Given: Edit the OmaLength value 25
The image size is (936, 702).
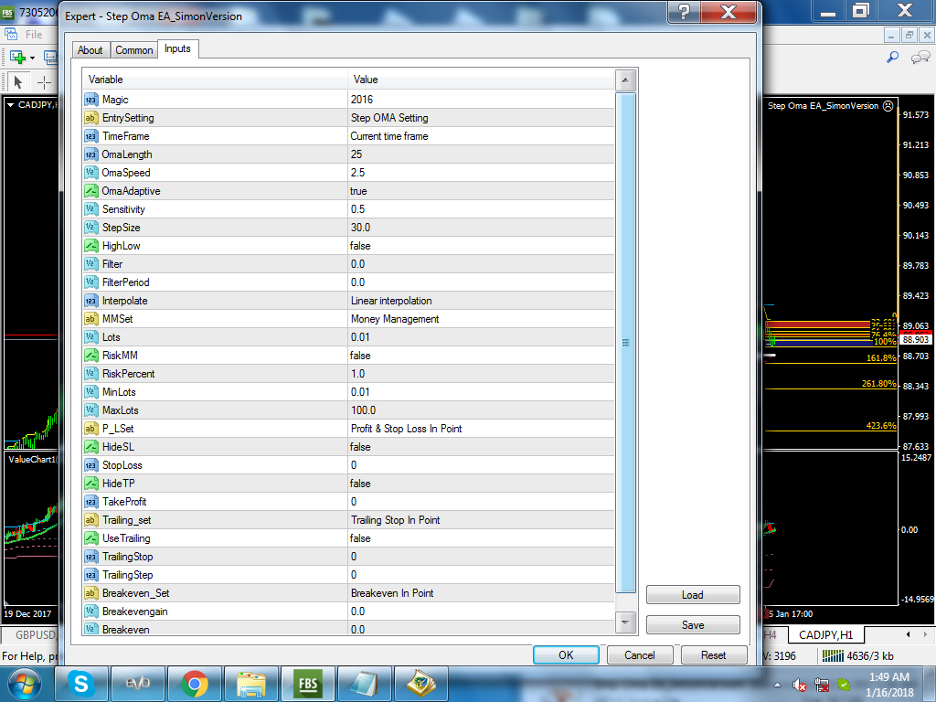Looking at the screenshot, I should tap(481, 154).
